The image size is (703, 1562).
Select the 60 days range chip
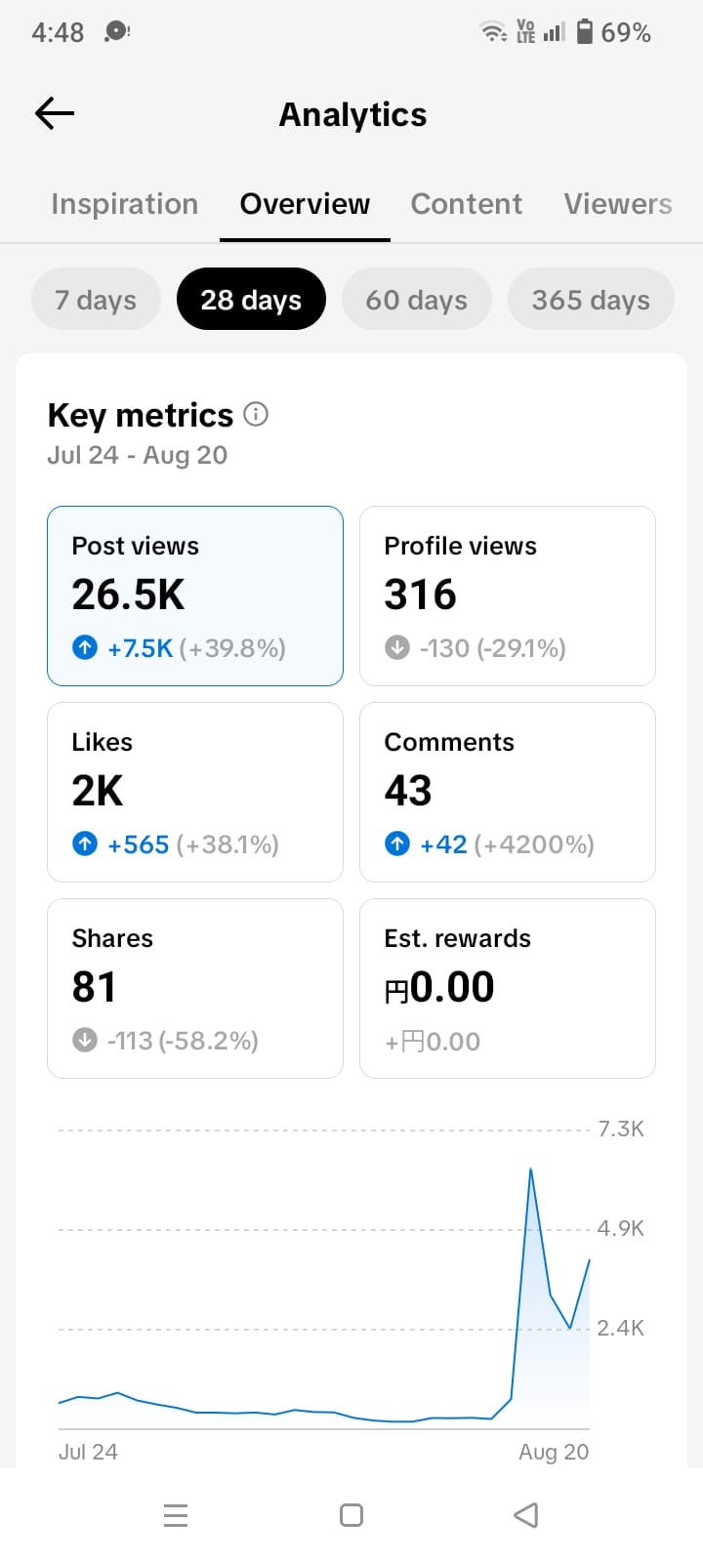[x=417, y=300]
